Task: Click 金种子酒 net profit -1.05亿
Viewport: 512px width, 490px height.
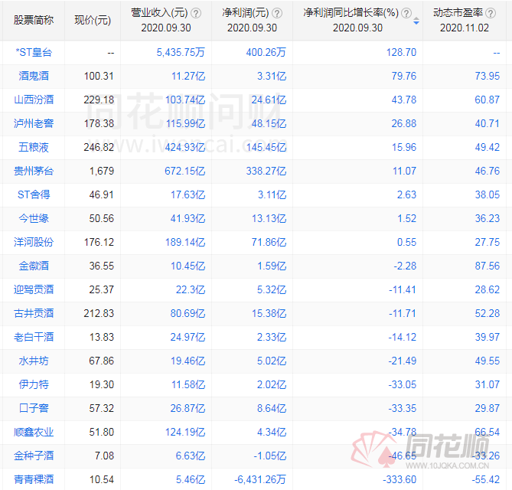Action: 270,456
